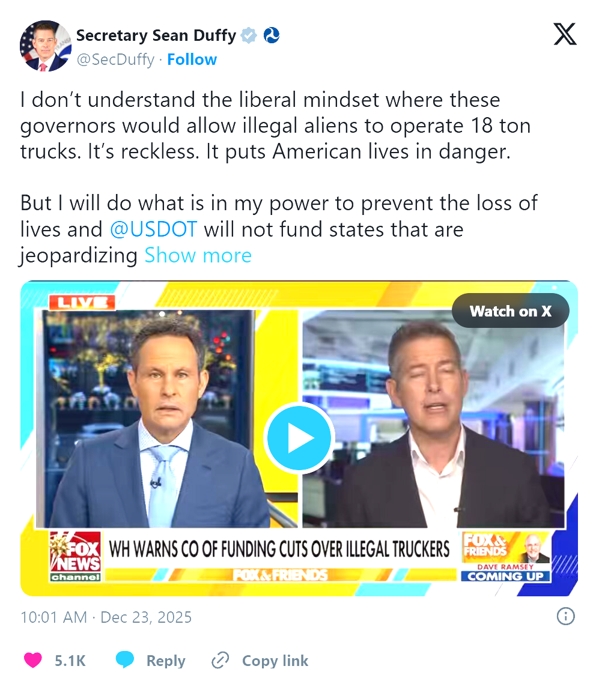Click the X logo icon
The image size is (599, 681).
click(x=565, y=34)
